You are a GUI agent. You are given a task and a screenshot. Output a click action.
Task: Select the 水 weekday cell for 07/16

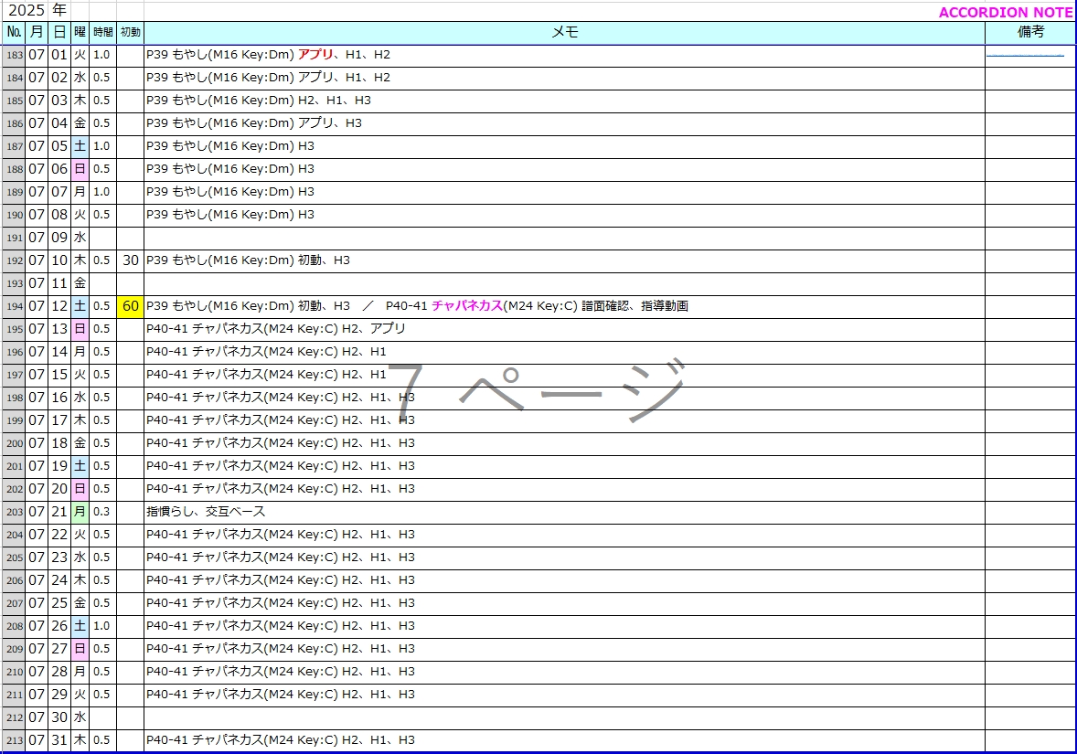pyautogui.click(x=80, y=398)
